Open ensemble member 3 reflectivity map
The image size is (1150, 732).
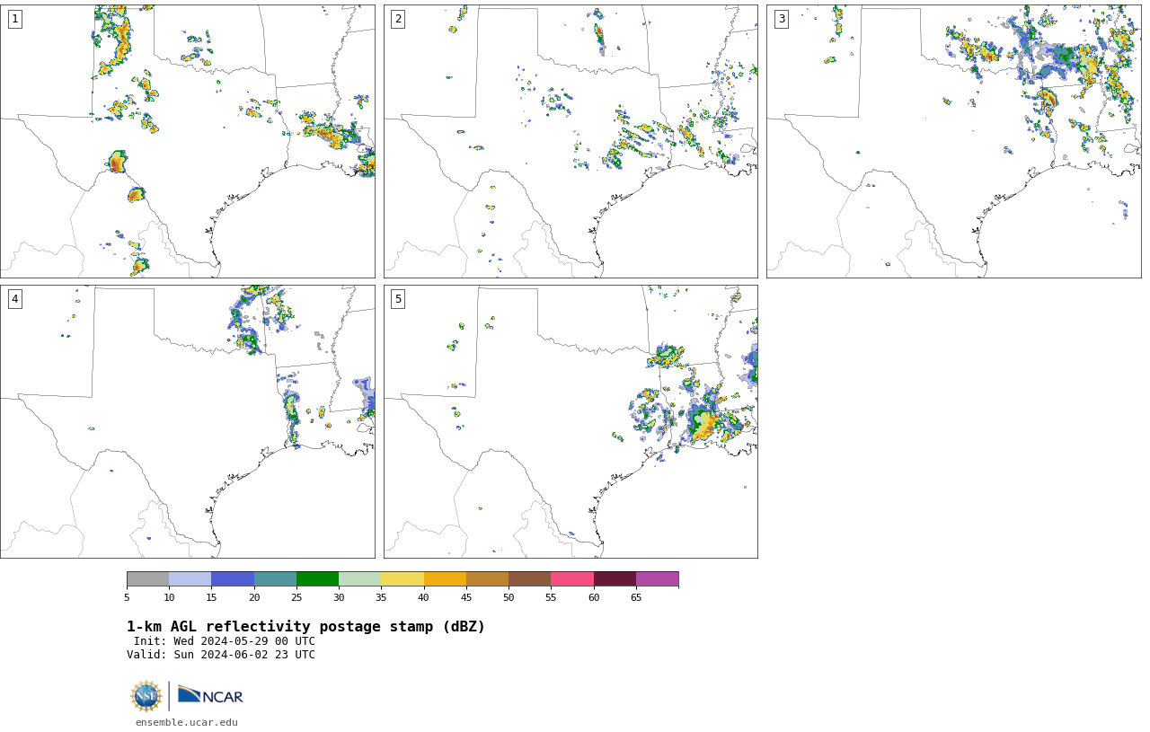(953, 141)
